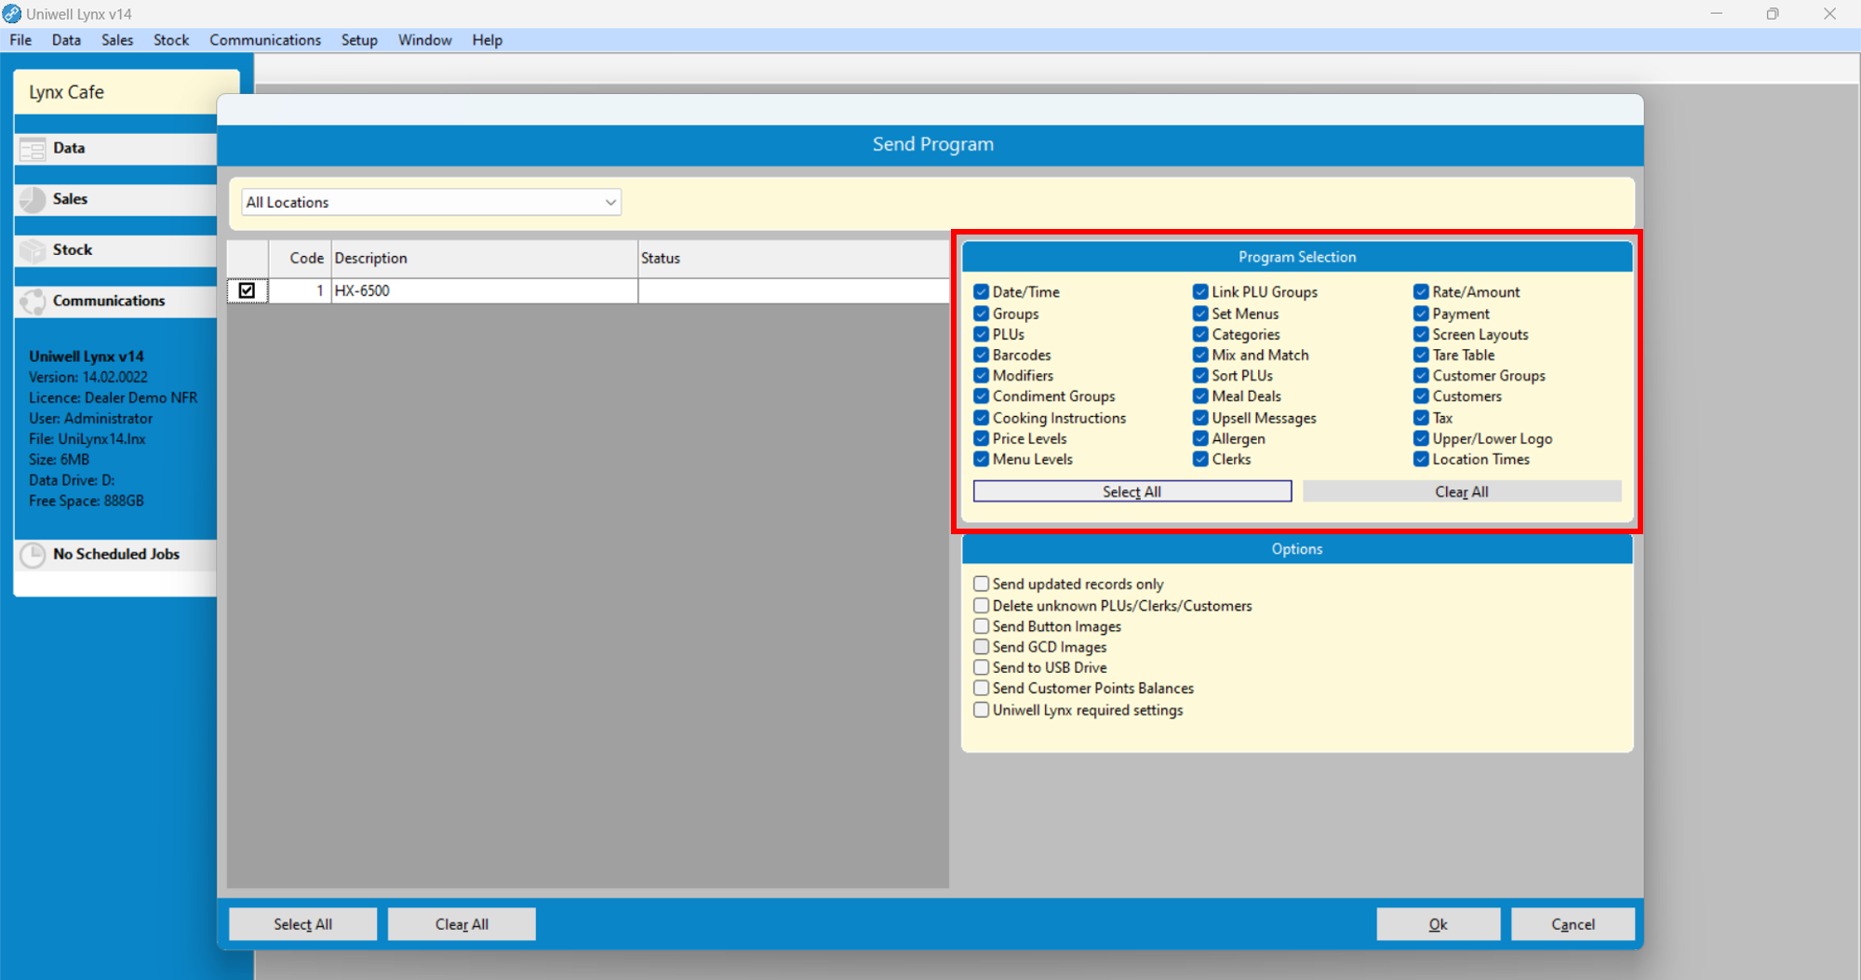Click Select All in Program Selection

(x=1131, y=490)
